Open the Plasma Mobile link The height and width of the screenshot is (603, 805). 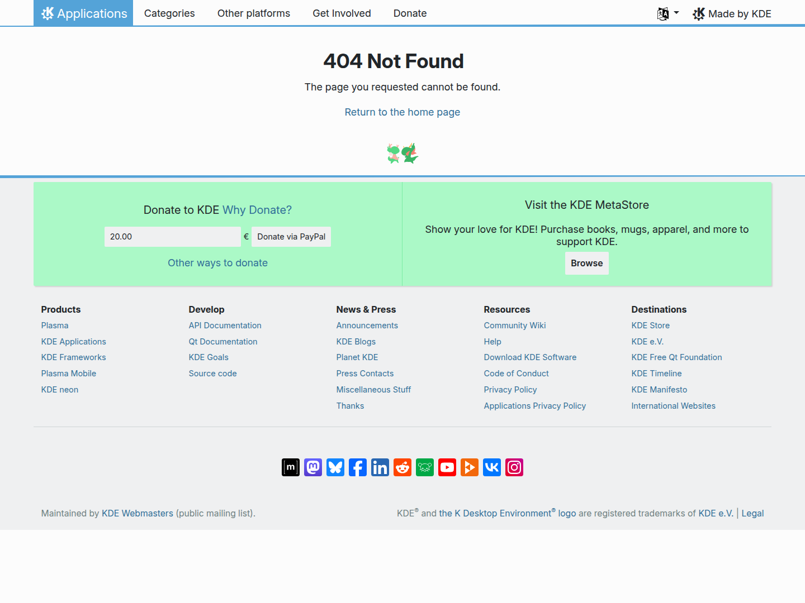[69, 374]
